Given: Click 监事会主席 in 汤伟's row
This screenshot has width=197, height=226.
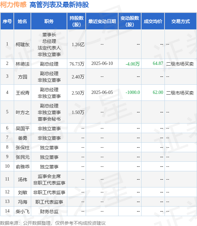Looking at the screenshot, I should point(49,176).
